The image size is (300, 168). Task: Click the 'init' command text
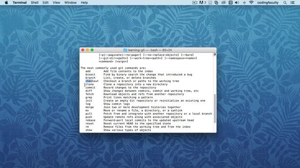(89, 101)
